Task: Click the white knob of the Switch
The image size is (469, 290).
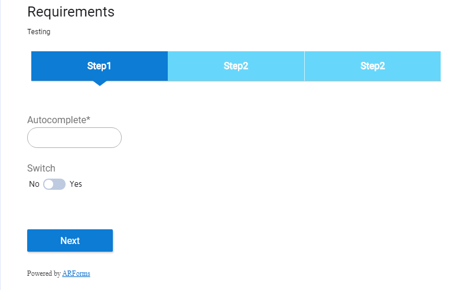Action: pyautogui.click(x=48, y=184)
